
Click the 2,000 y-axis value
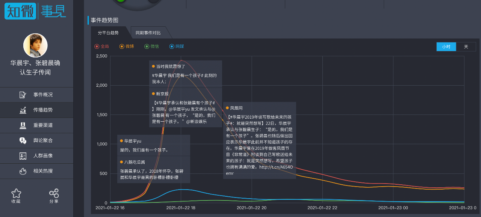click(x=102, y=85)
